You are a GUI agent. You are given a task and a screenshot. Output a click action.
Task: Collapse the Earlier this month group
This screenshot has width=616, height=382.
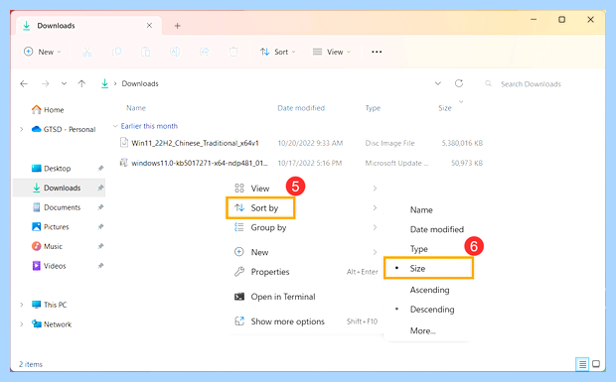tap(115, 126)
